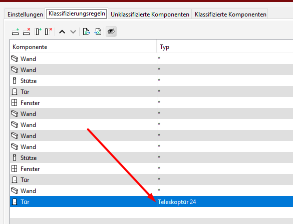Click the Typ column header
293x224 pixels.
tap(225, 47)
